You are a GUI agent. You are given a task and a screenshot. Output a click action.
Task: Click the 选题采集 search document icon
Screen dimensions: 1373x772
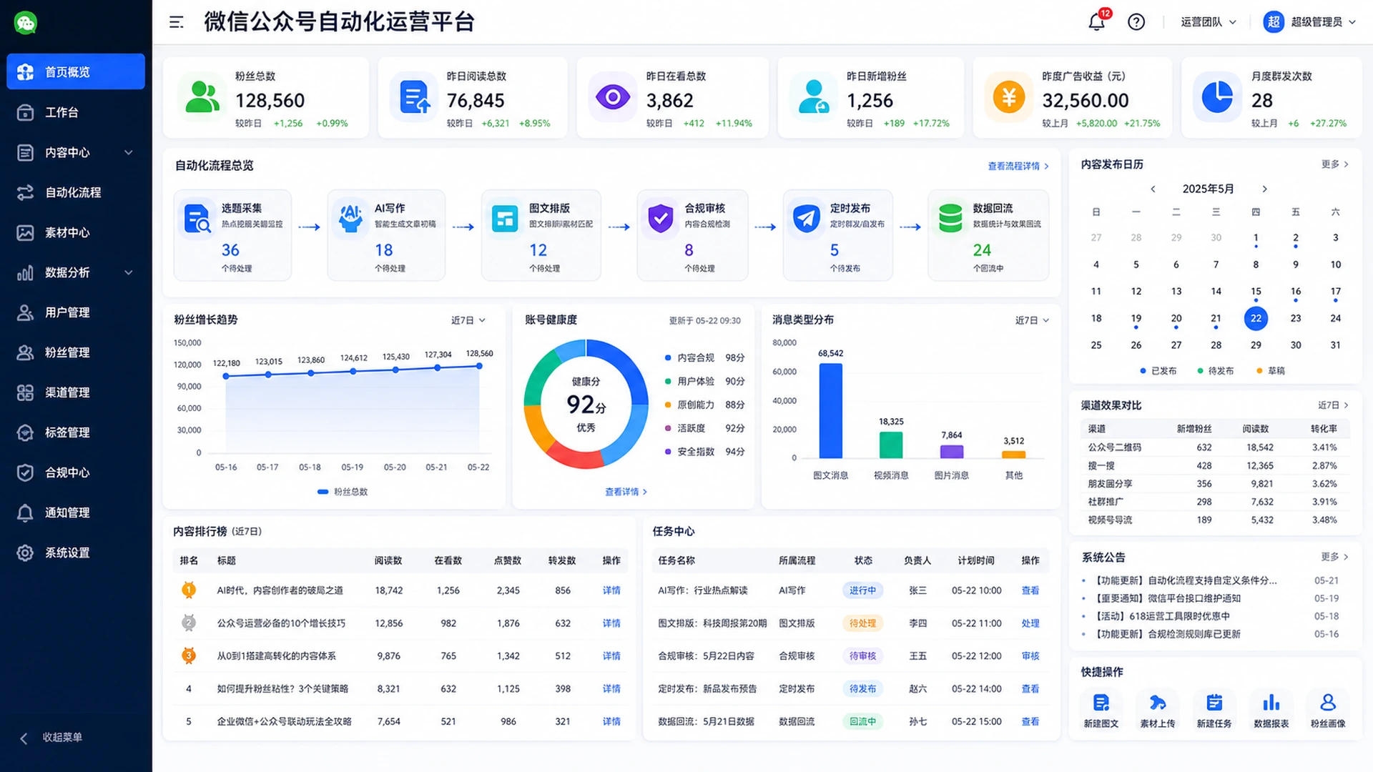point(197,219)
